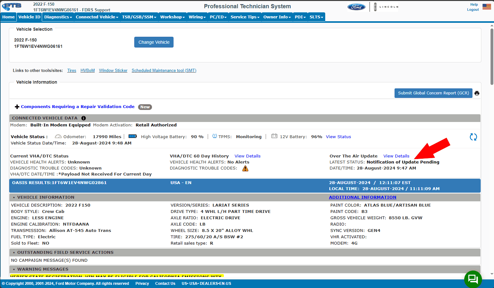Open the Diagnostics dropdown menu
Screen dimensions: 494x288
point(58,17)
